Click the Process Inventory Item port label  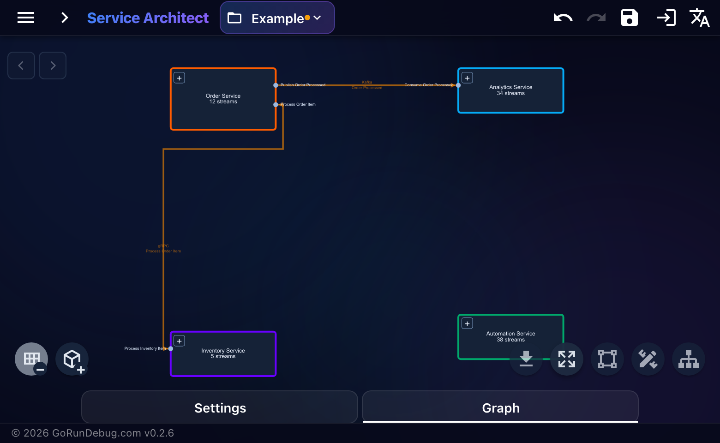pyautogui.click(x=145, y=348)
